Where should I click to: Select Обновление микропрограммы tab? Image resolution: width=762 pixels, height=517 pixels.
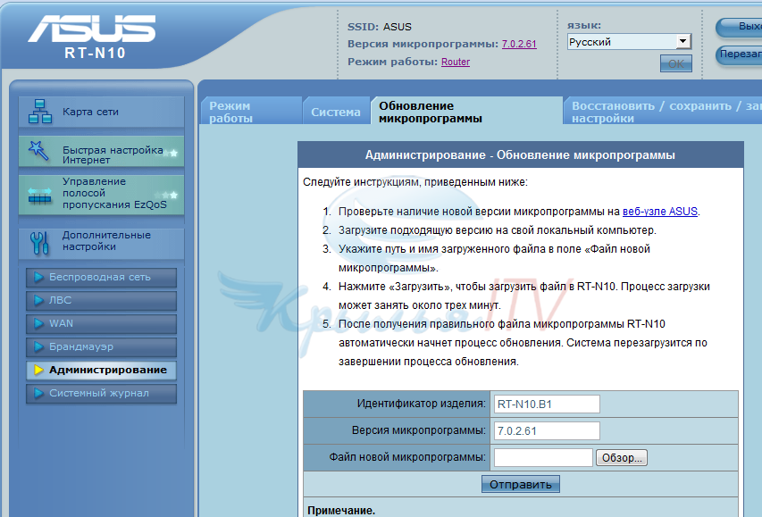point(467,112)
